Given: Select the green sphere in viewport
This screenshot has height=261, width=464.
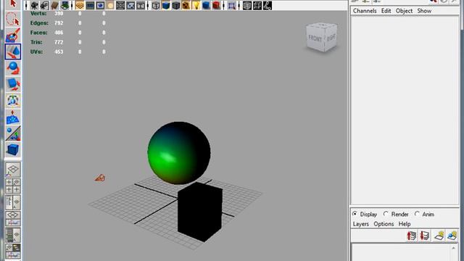Looking at the screenshot, I should [179, 153].
